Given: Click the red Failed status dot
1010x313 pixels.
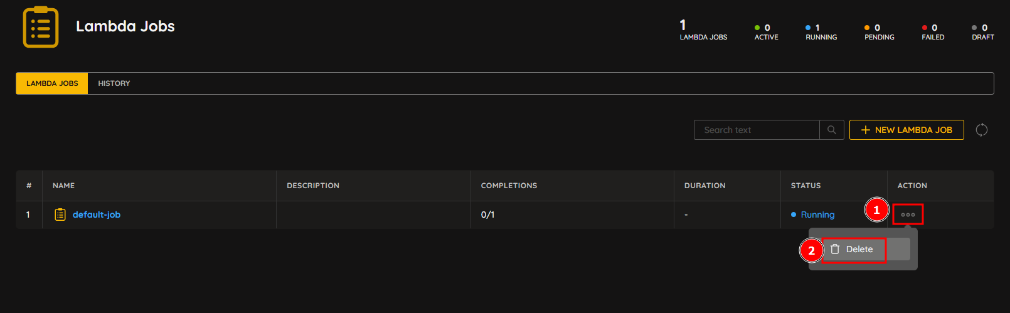Looking at the screenshot, I should point(925,28).
